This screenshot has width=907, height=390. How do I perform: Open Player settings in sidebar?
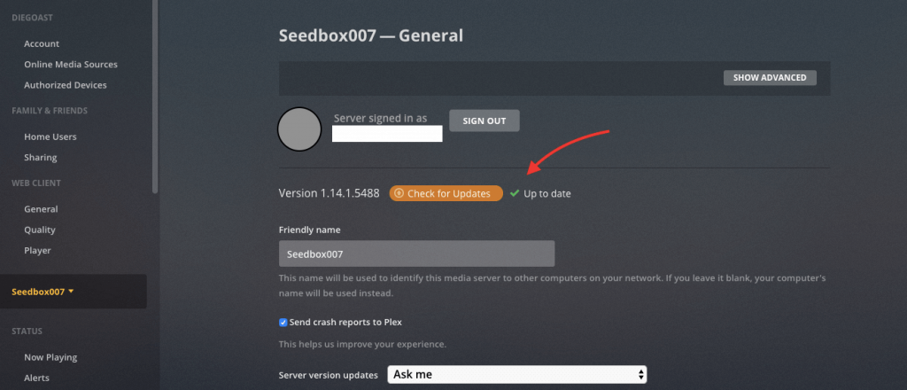(37, 250)
